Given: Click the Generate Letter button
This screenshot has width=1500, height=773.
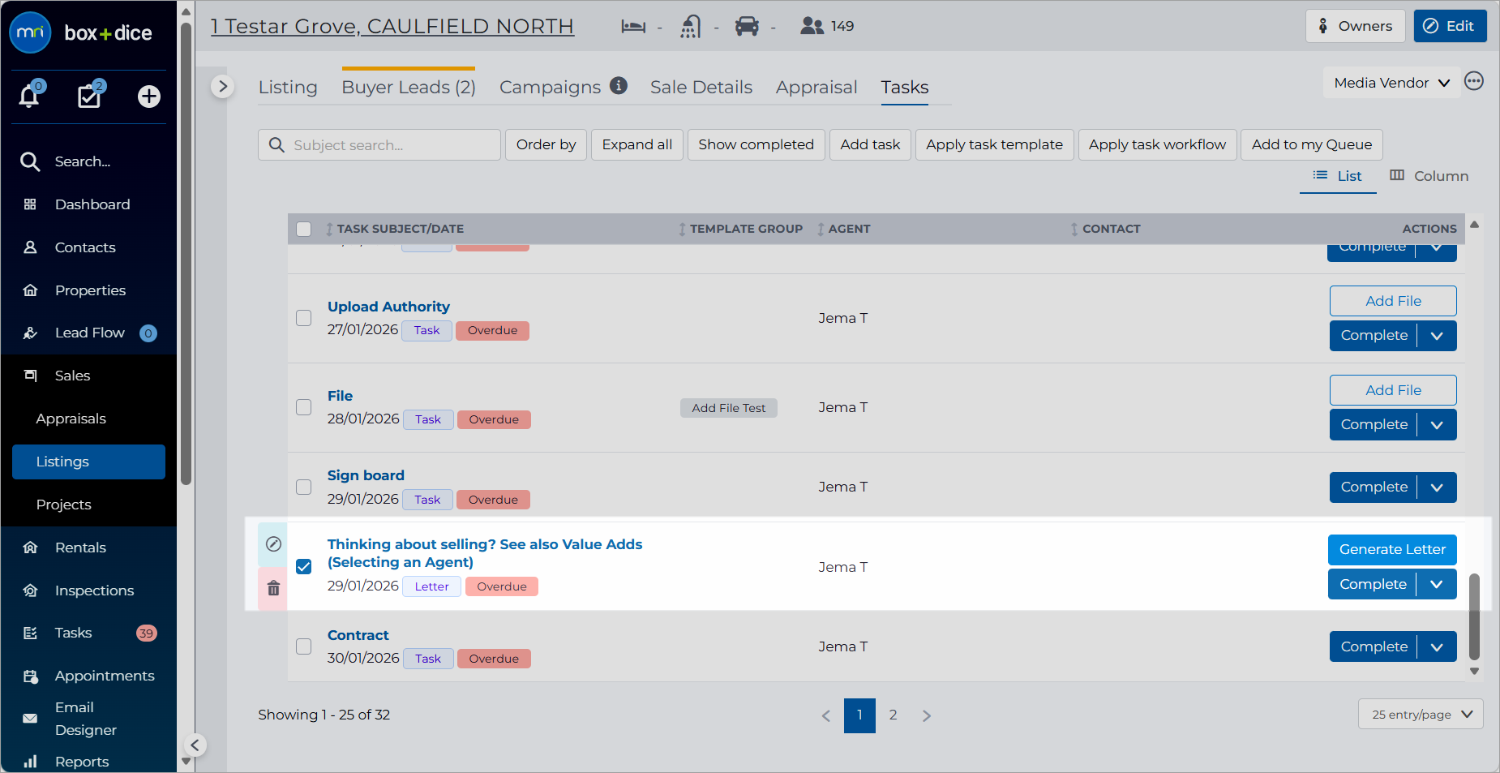Looking at the screenshot, I should pyautogui.click(x=1392, y=550).
